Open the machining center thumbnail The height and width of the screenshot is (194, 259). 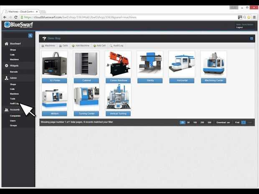[213, 64]
